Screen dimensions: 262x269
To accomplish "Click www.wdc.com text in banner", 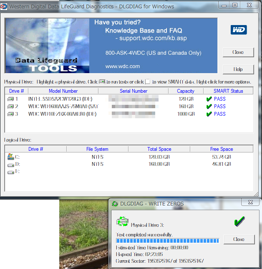I will (x=123, y=66).
